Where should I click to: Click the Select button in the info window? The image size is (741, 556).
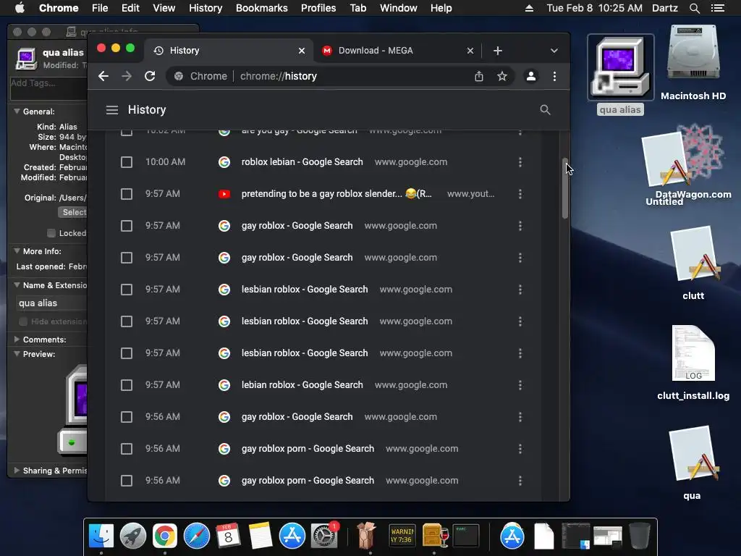72,212
